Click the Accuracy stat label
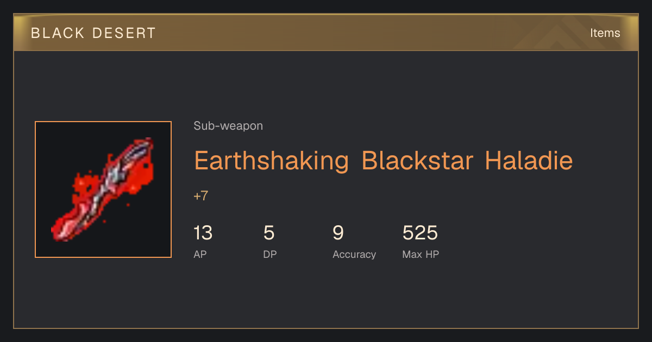Viewport: 652px width, 342px height. (x=354, y=255)
